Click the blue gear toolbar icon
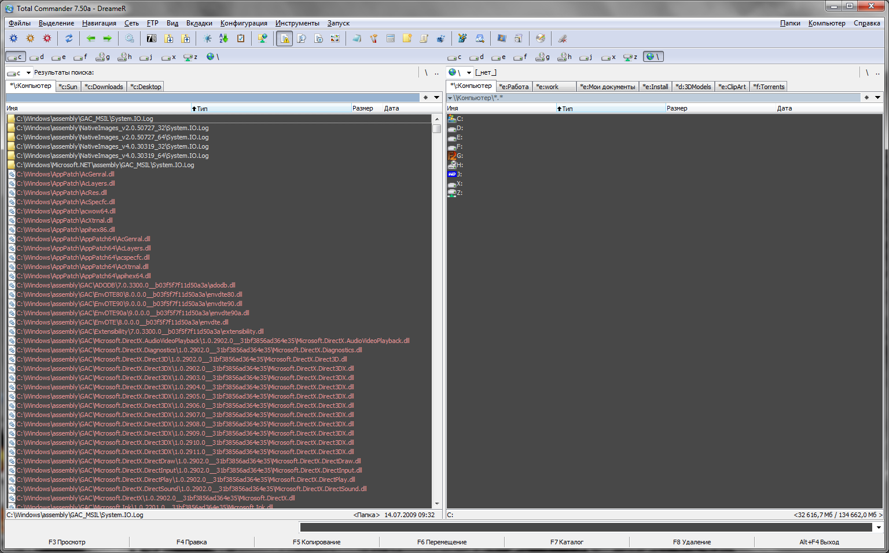This screenshot has height=553, width=889. point(14,38)
